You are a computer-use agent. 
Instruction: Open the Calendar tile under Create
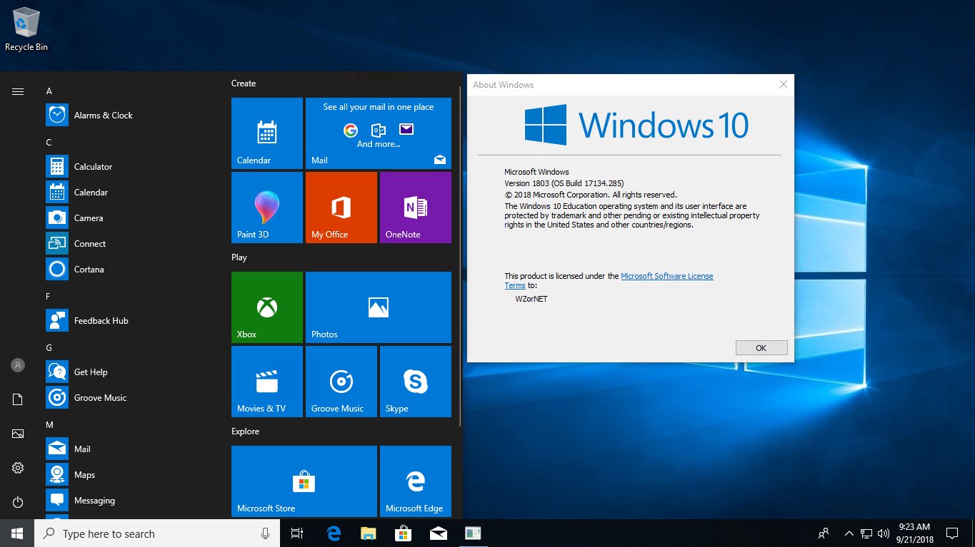[x=267, y=133]
